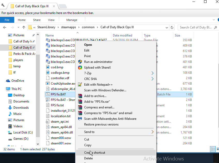
Task: Switch to the View ribbon tab
Action: click(51, 20)
